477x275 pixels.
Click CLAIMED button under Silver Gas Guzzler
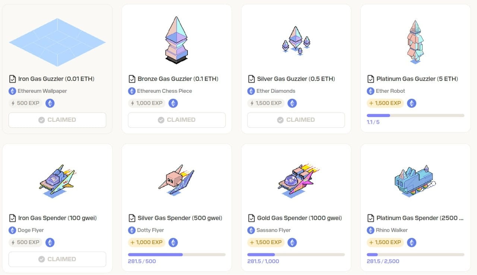pos(296,120)
